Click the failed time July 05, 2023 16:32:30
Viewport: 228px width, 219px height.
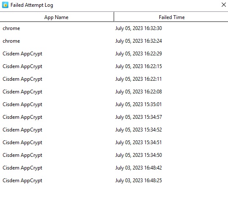tap(139, 28)
